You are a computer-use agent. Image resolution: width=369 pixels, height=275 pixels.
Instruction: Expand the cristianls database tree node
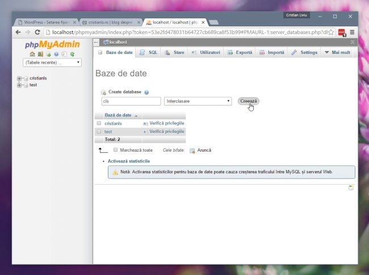(19, 78)
